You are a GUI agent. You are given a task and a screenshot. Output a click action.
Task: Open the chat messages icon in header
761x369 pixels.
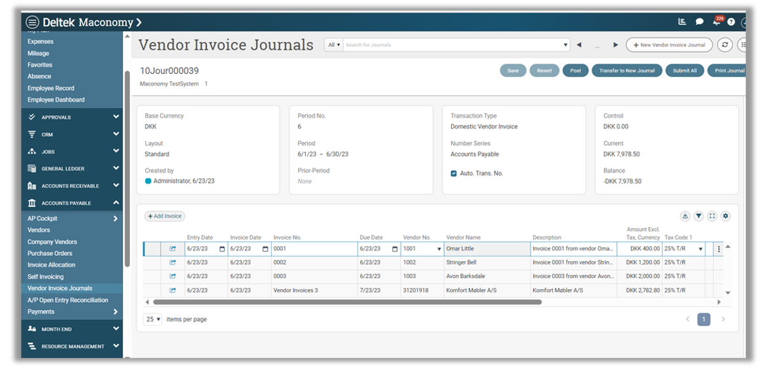(x=699, y=22)
